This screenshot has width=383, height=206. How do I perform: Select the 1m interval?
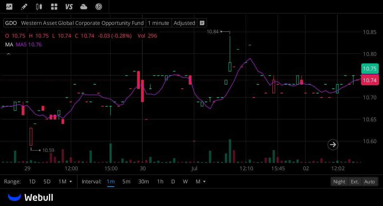coord(111,182)
